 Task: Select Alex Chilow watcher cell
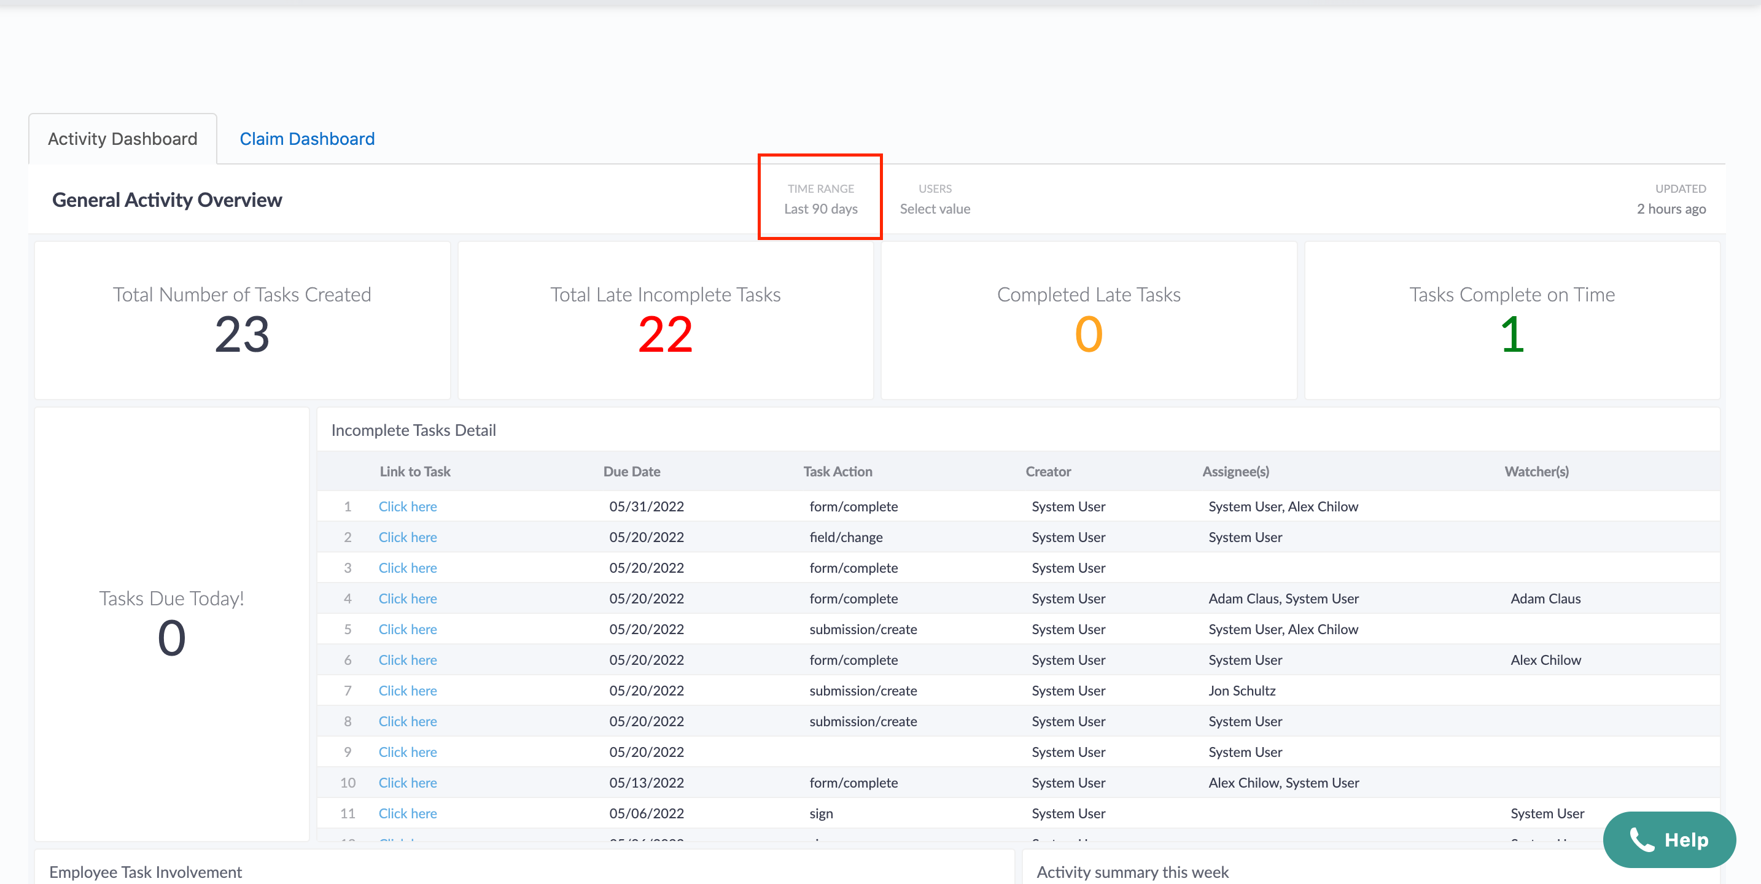click(x=1545, y=661)
